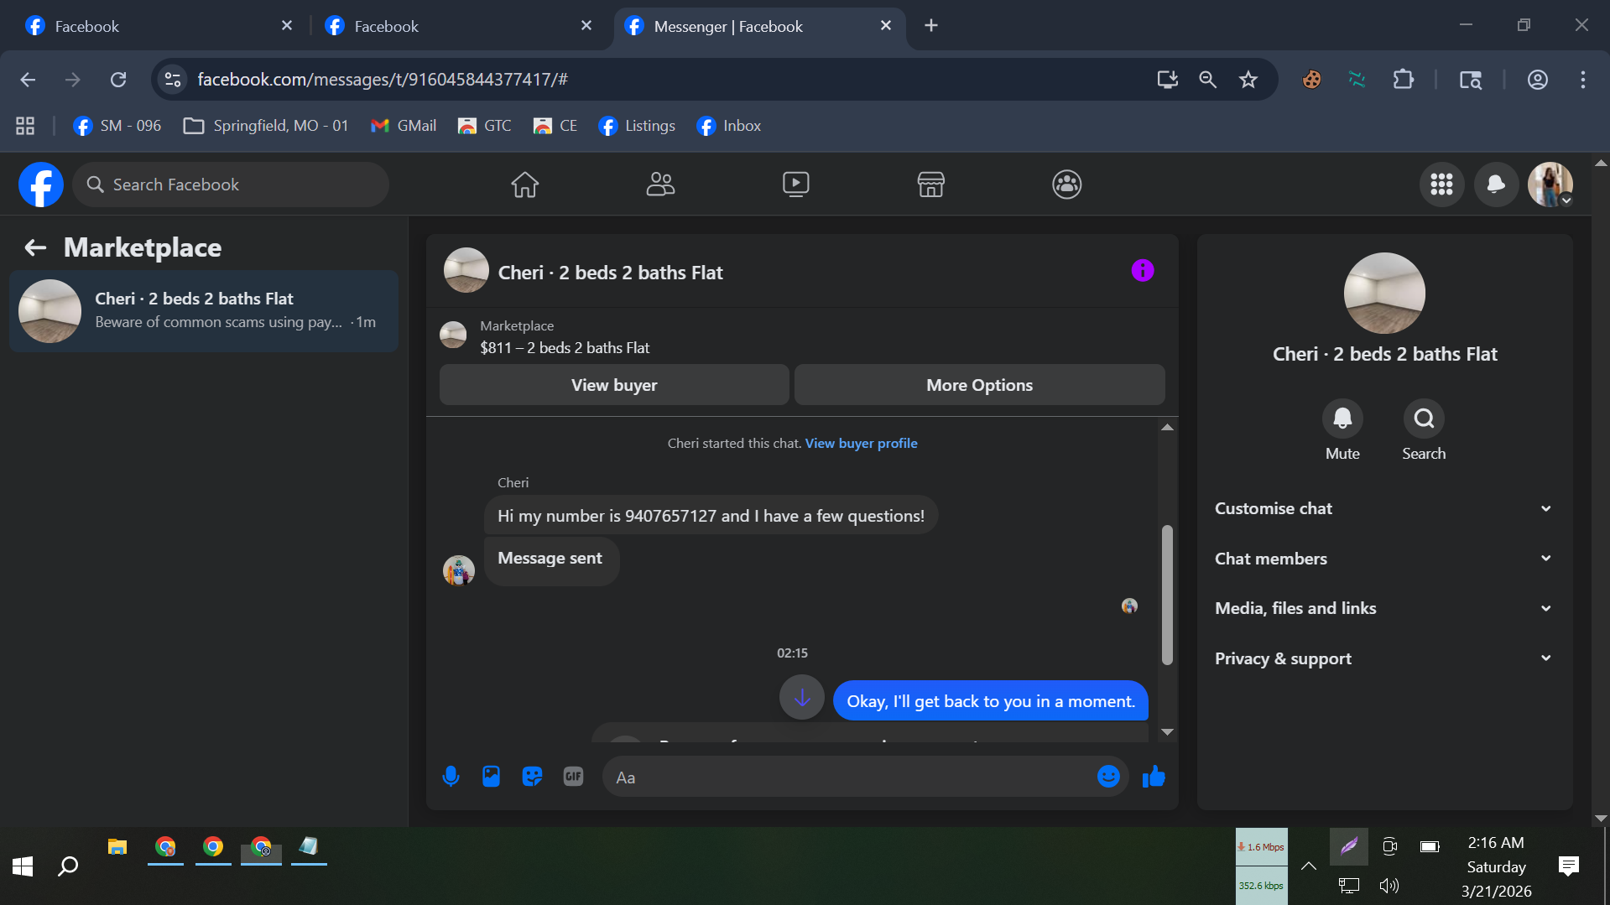The width and height of the screenshot is (1610, 905).
Task: Expand Chat members section
Action: (x=1384, y=559)
